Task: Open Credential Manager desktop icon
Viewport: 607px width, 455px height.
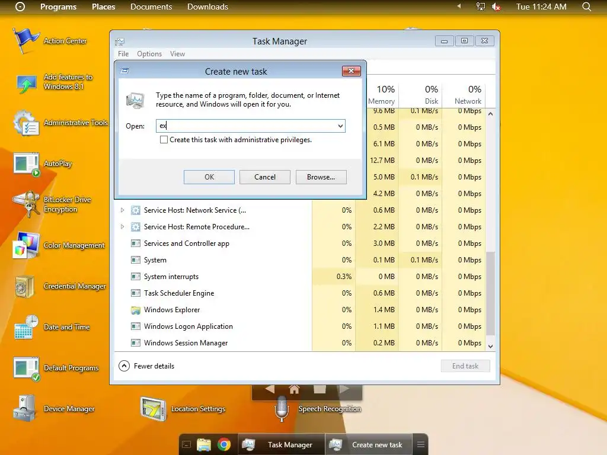Action: tap(25, 286)
